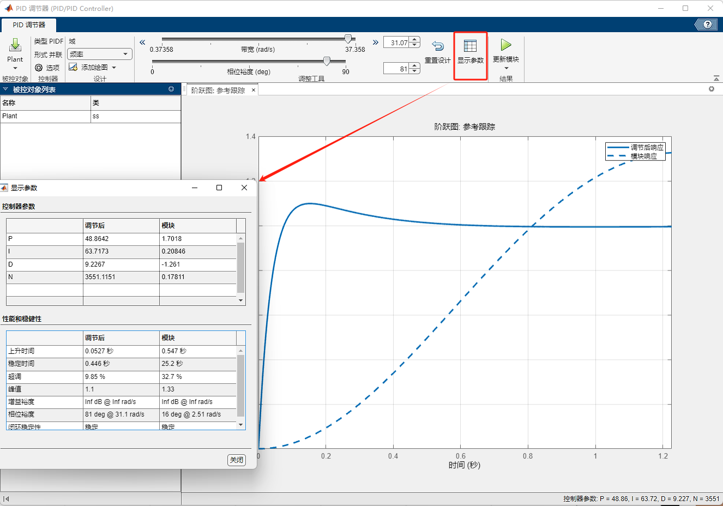The width and height of the screenshot is (723, 506).
Task: Click the tuned I value 63.7173
Action: click(x=97, y=251)
